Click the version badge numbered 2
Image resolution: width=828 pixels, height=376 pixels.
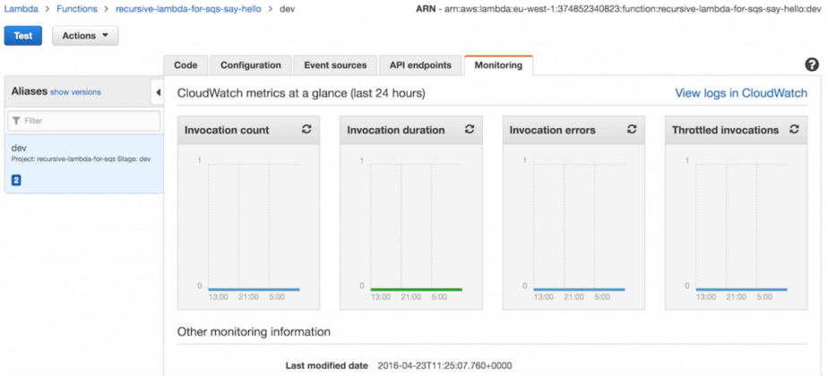pos(16,180)
